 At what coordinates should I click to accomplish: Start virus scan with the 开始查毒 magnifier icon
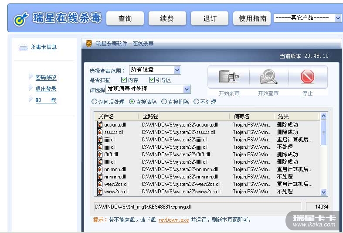tap(268, 77)
